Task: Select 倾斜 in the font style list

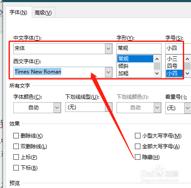Action: pyautogui.click(x=135, y=66)
